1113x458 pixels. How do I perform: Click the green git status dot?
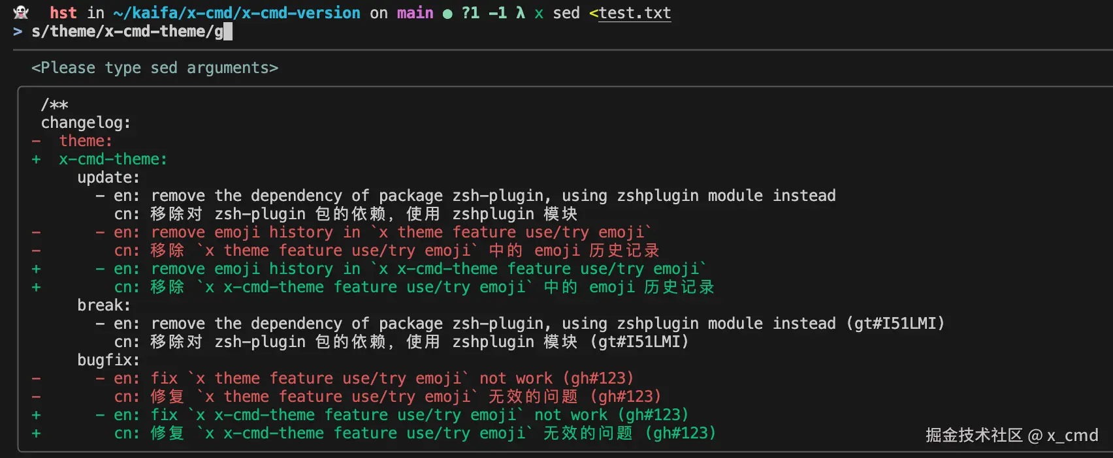point(447,14)
